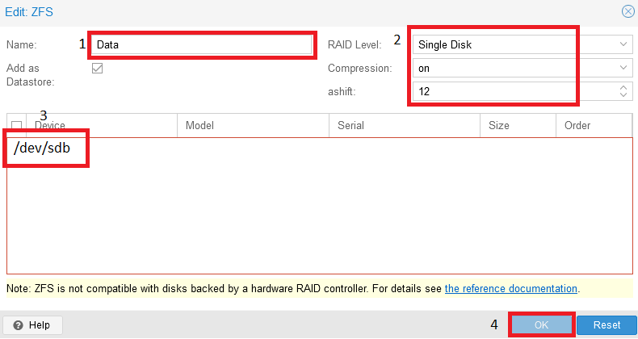This screenshot has height=339, width=638.
Task: Sort by Order column header
Action: pos(594,125)
